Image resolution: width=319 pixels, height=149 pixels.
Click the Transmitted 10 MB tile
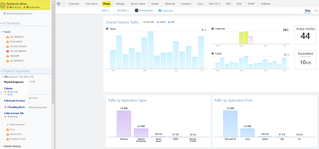click(x=305, y=60)
